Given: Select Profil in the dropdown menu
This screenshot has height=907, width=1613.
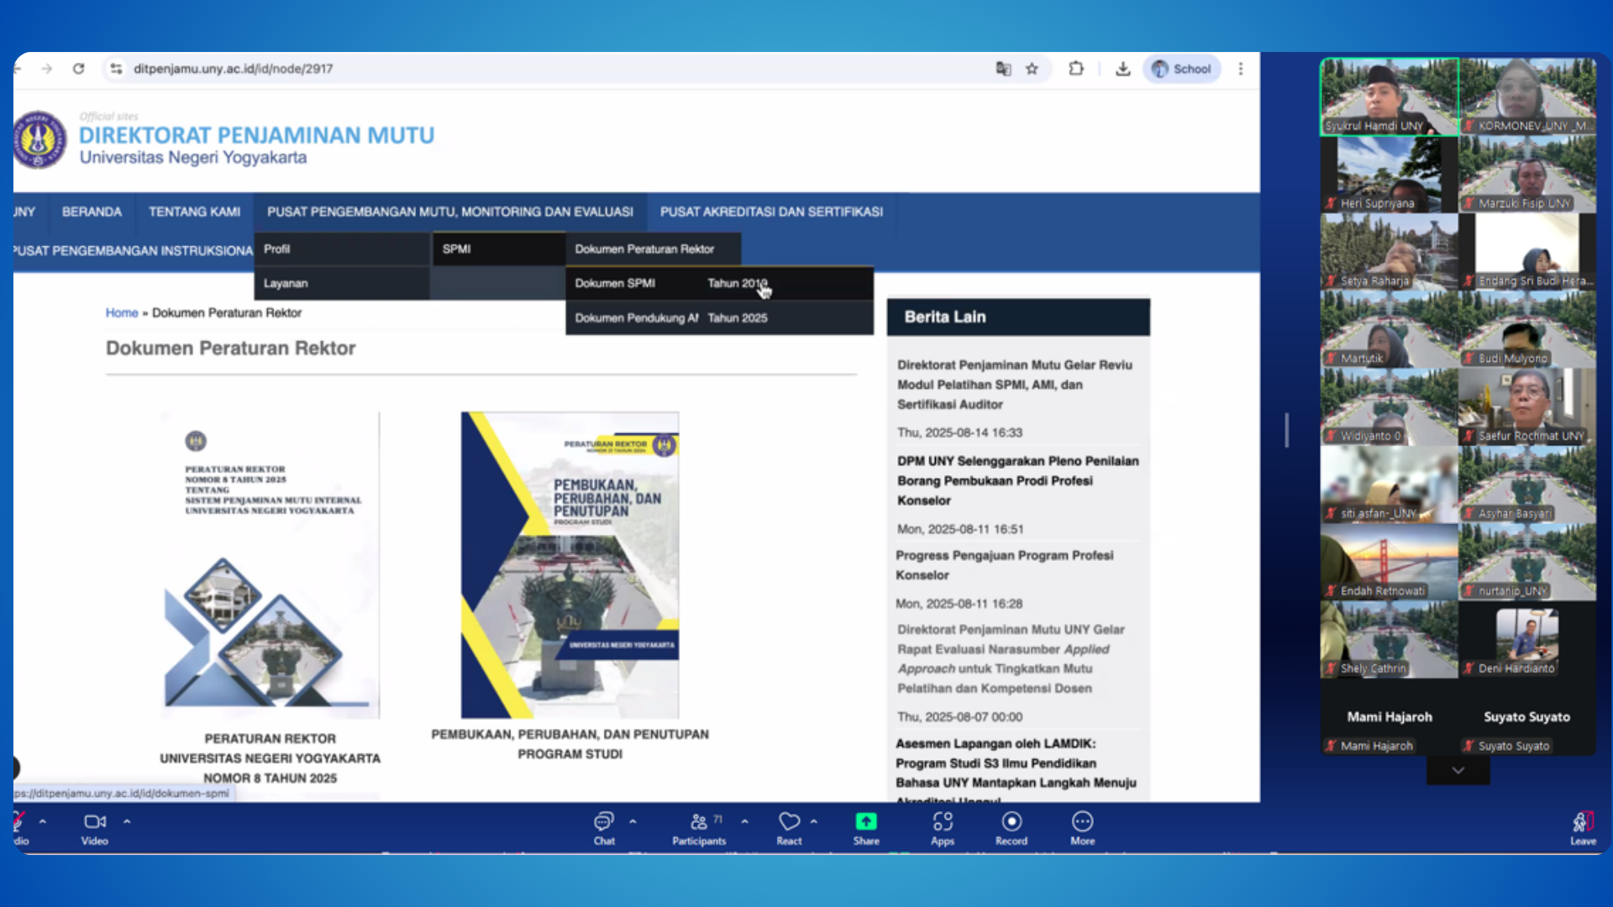Looking at the screenshot, I should 342,249.
